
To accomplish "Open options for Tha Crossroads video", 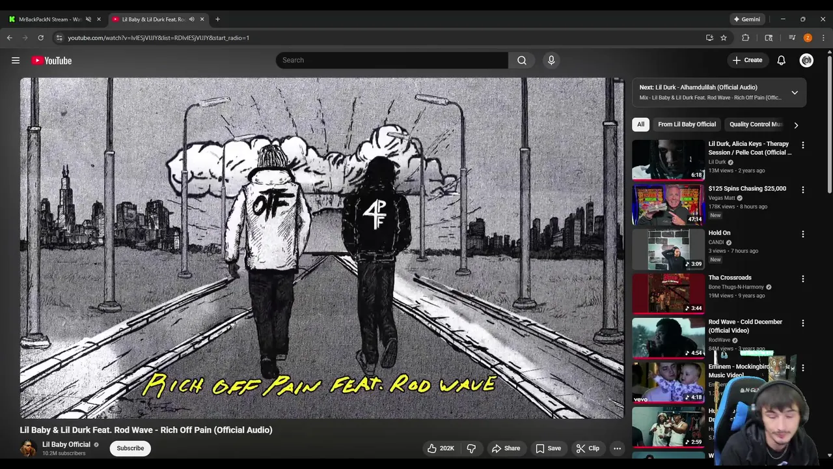I will point(802,279).
